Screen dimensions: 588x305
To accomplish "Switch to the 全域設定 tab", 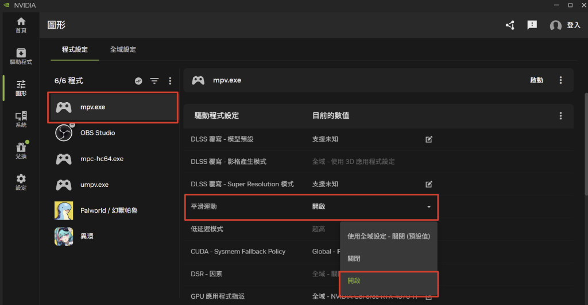I will (123, 49).
